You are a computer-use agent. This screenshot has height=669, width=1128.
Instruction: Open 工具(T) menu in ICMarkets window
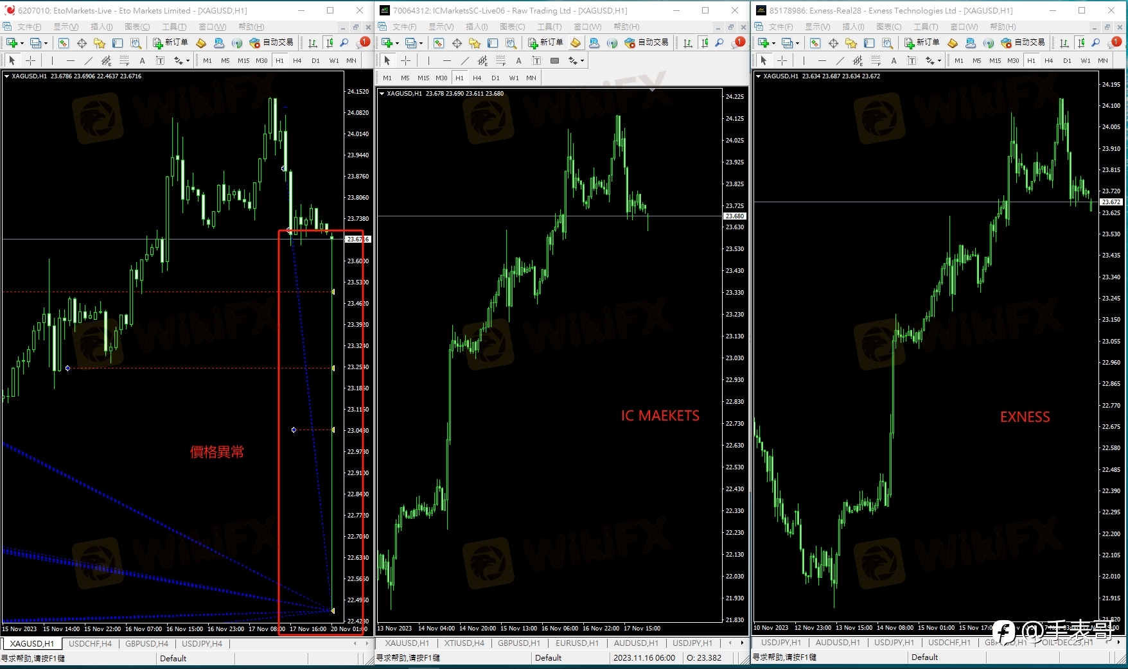coord(549,26)
